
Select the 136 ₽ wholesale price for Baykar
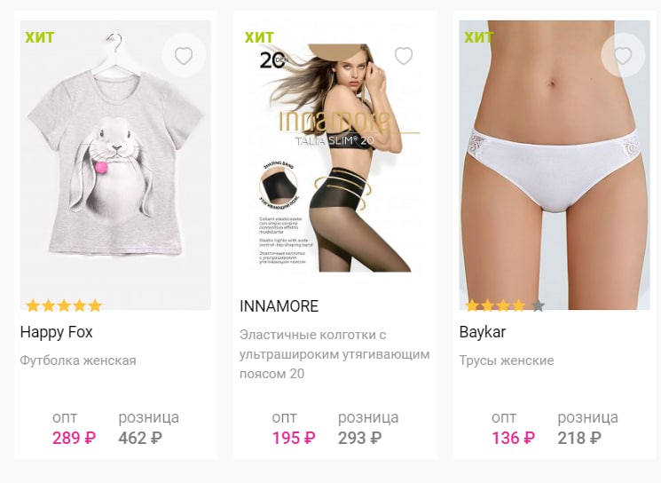coord(514,439)
